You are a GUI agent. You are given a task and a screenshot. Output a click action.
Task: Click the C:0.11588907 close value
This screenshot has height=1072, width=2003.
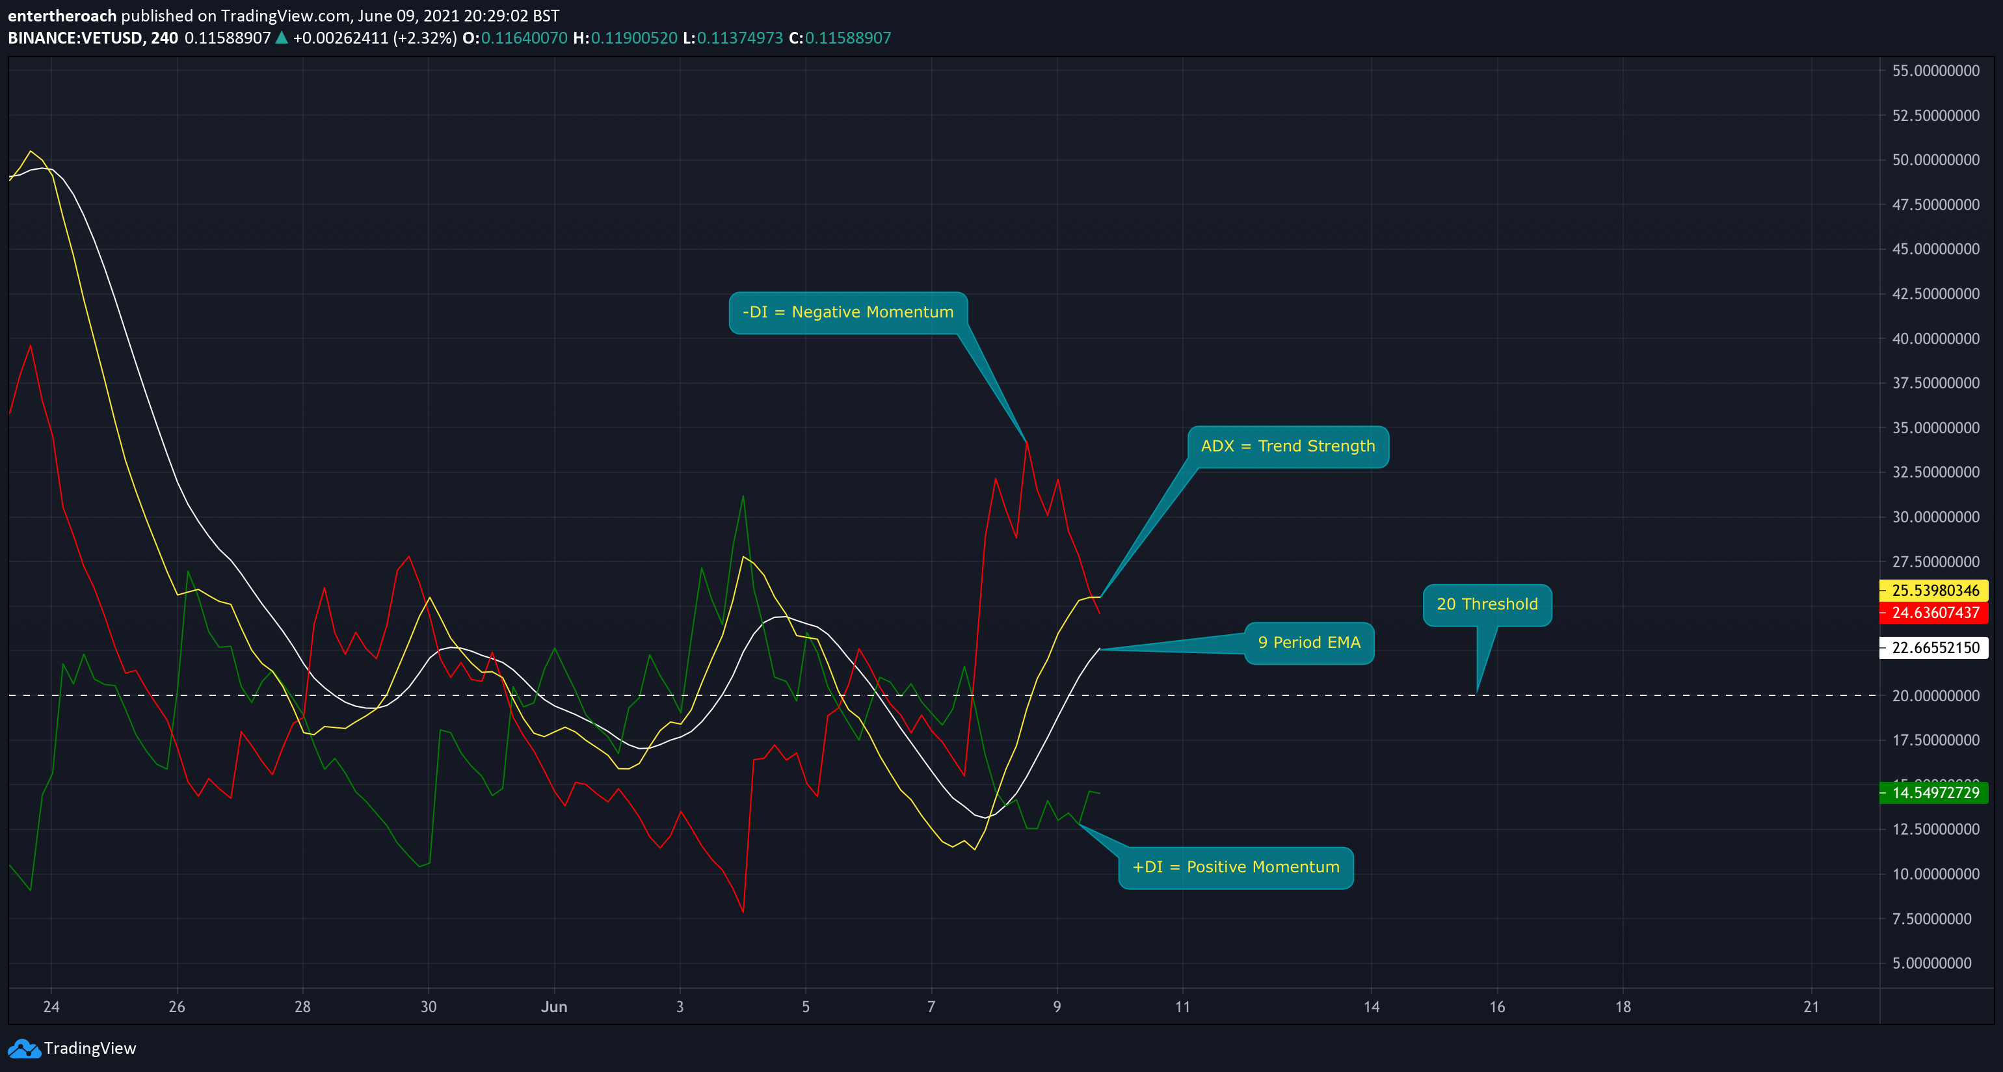[840, 38]
